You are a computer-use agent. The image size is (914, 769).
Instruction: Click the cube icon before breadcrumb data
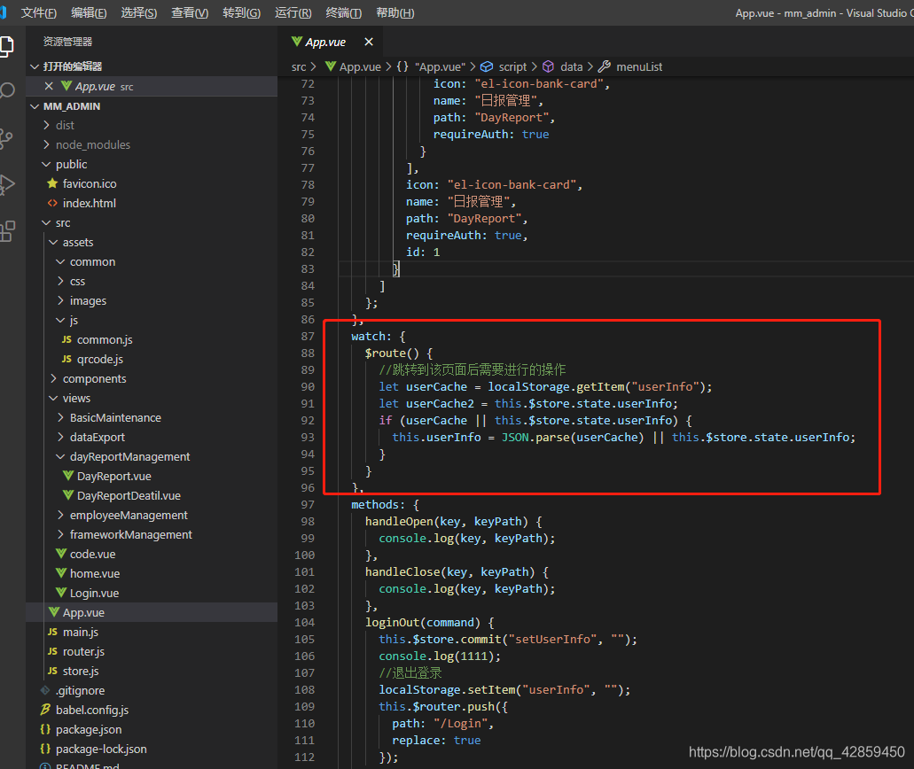tap(548, 66)
